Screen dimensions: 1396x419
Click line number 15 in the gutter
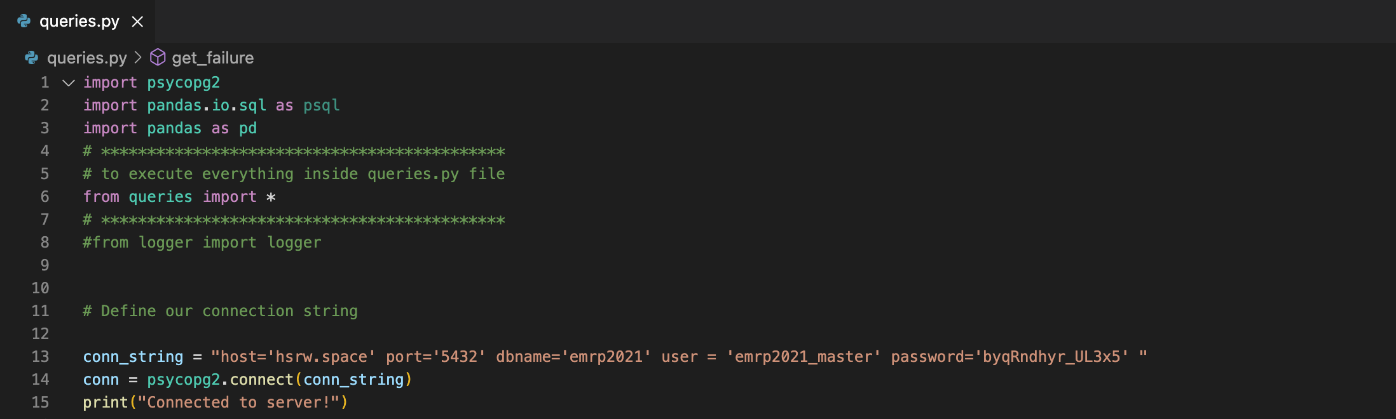40,402
